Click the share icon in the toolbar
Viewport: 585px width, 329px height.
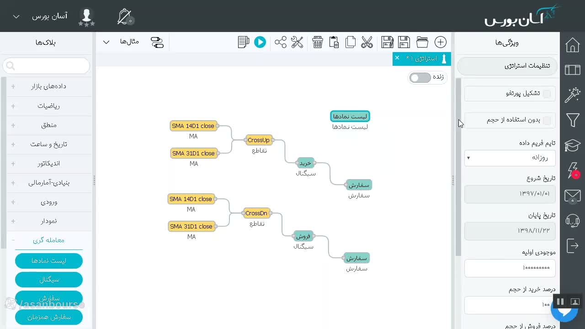pyautogui.click(x=281, y=42)
